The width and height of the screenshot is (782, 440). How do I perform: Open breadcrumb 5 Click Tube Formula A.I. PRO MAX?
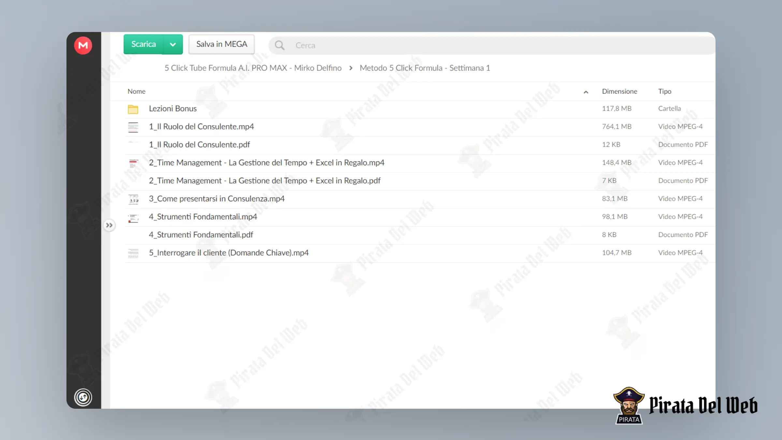[x=253, y=68]
